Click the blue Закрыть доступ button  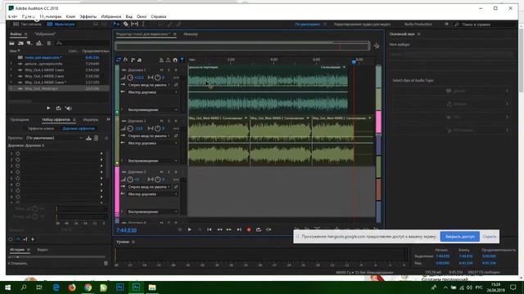[x=460, y=236]
